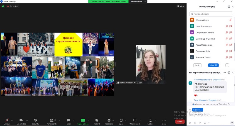The height and width of the screenshot is (126, 235).
Task: Unmute the microphone
Action: pos(7,120)
